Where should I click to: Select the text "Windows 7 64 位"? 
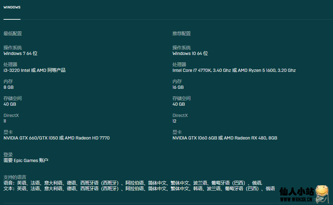pyautogui.click(x=20, y=54)
